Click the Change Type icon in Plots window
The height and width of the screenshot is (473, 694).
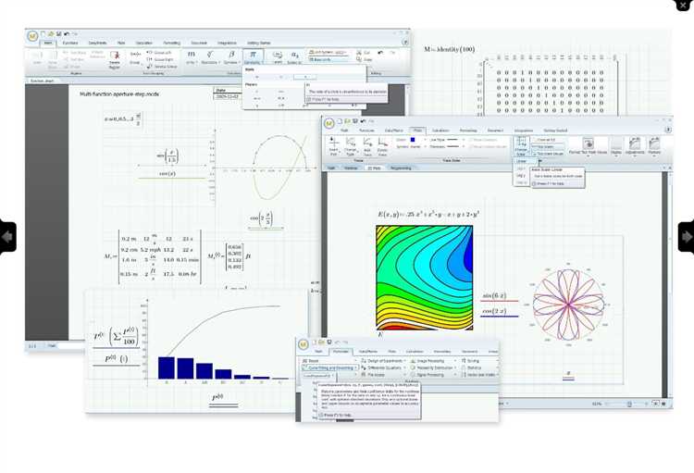(351, 146)
